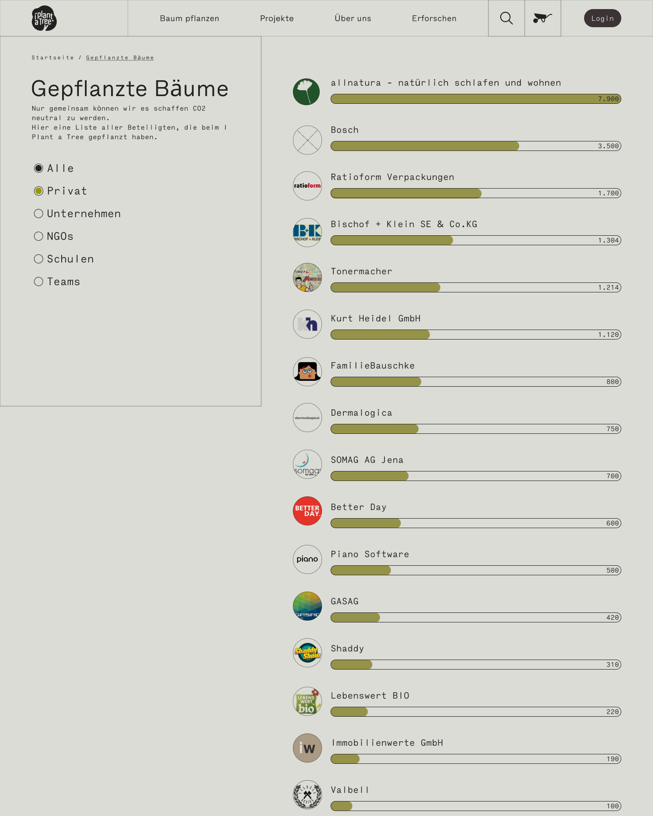Screen dimensions: 653x816
Task: Open the Piano Software logo
Action: [307, 559]
